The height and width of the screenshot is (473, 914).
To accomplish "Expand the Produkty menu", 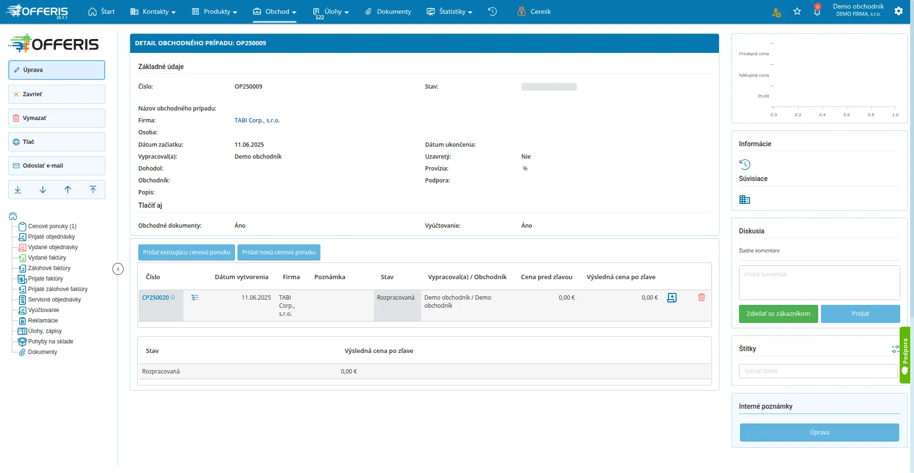I will point(215,11).
